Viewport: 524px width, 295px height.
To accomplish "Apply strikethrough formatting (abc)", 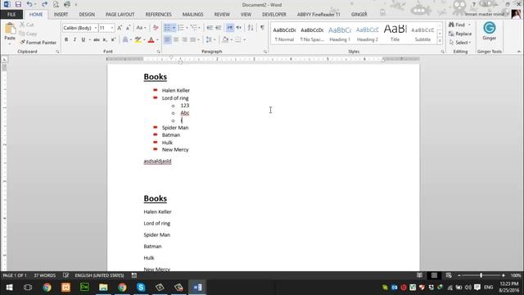I will tap(97, 40).
